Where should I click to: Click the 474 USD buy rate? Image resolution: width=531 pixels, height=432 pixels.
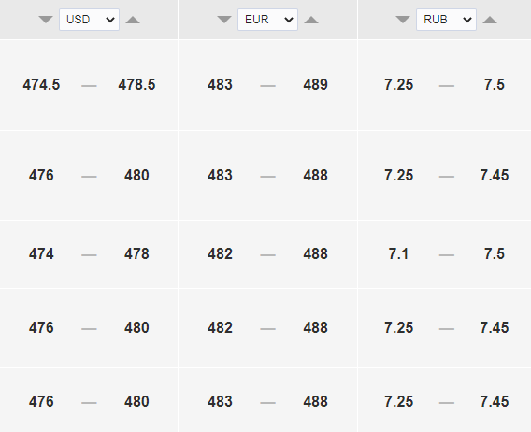pos(41,253)
